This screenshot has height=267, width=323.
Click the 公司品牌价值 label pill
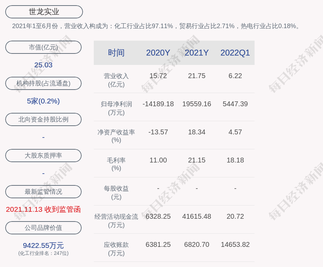(43, 228)
